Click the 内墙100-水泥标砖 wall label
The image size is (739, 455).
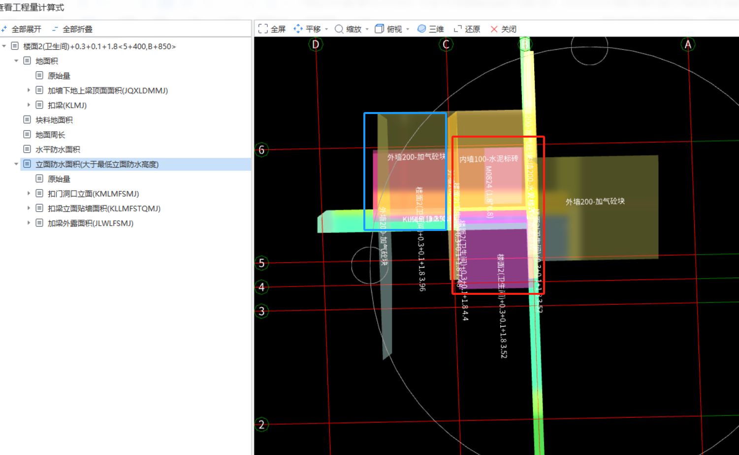tap(489, 159)
